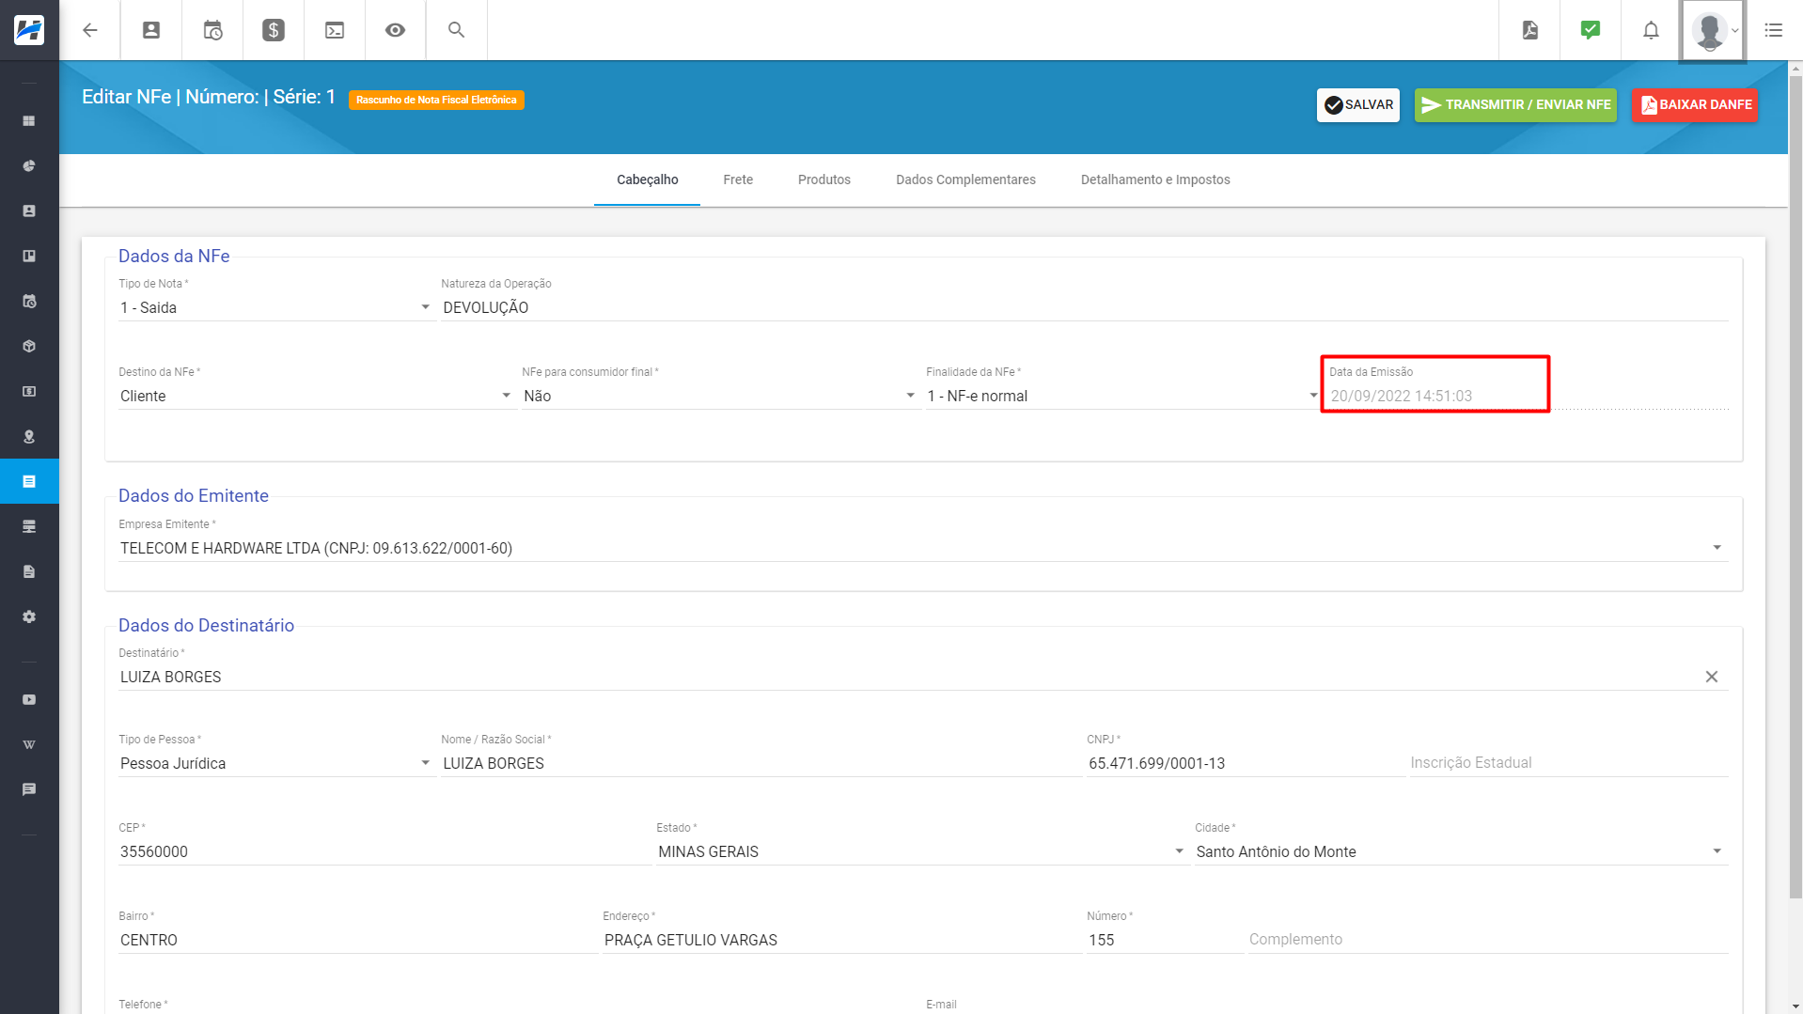Switch to the Produtos tab
Image resolution: width=1803 pixels, height=1014 pixels.
coord(824,179)
